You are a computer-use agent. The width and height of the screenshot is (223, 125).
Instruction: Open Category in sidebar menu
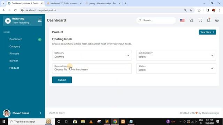pyautogui.click(x=15, y=47)
